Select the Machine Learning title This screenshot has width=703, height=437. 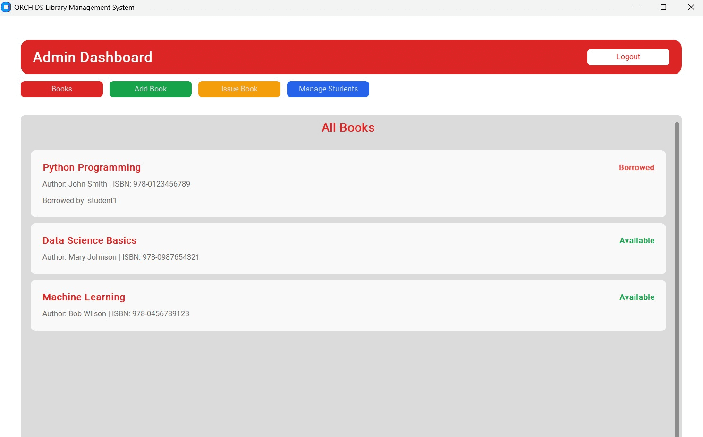(x=84, y=297)
